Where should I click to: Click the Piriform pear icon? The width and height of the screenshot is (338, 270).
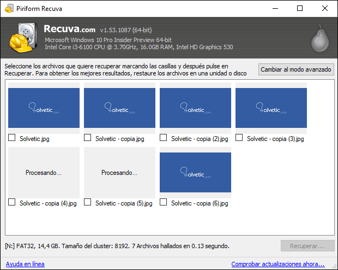pos(320,38)
